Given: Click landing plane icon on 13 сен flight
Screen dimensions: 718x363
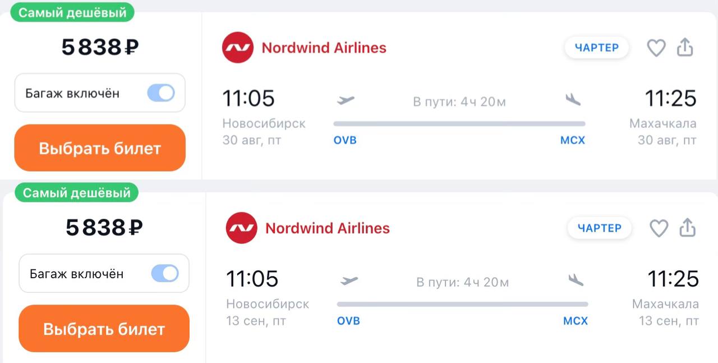Looking at the screenshot, I should 576,279.
